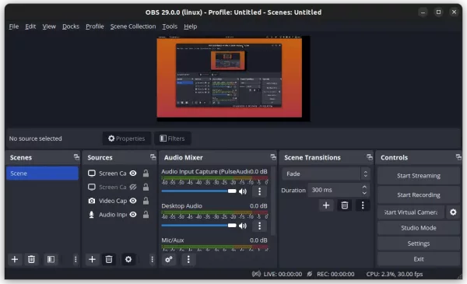Increase transition duration with up arrow
This screenshot has height=284, width=467.
(364, 187)
